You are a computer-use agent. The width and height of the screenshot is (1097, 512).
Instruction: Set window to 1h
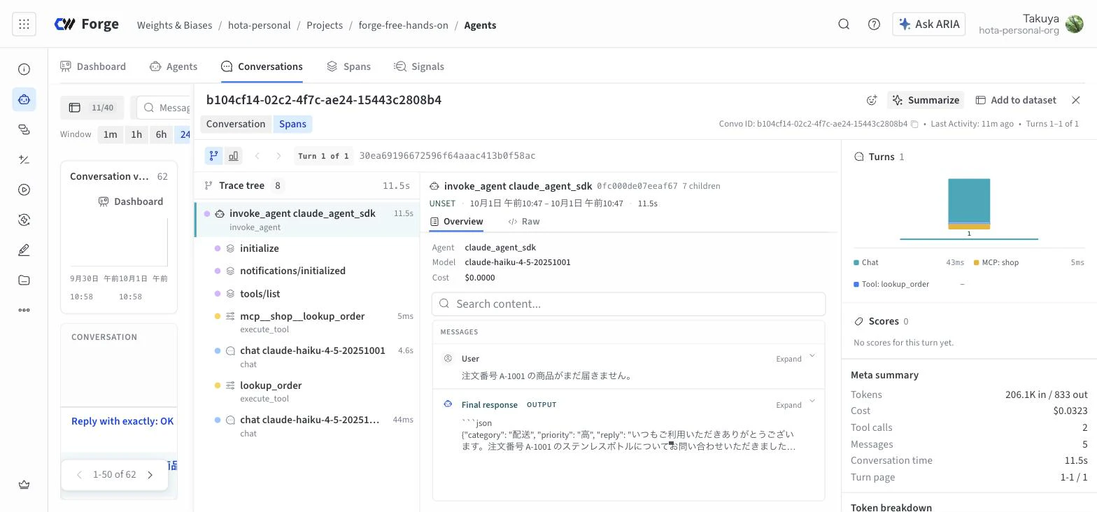pyautogui.click(x=136, y=134)
